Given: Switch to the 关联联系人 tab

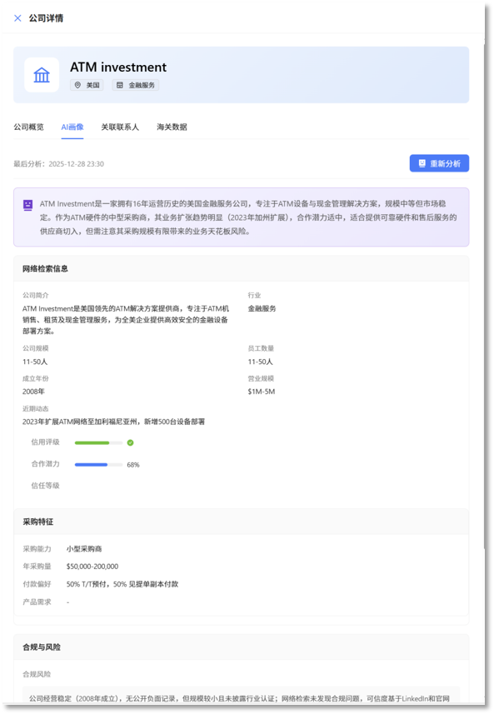Looking at the screenshot, I should (x=120, y=127).
